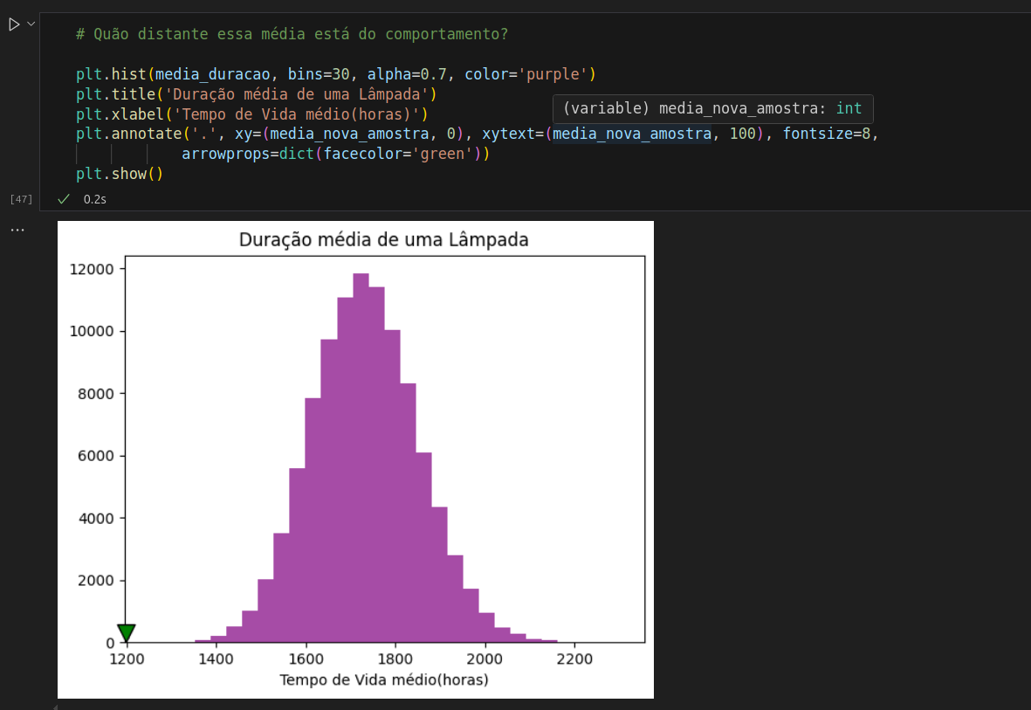The image size is (1031, 710).
Task: Open the run options chevron beside play
Action: click(x=31, y=24)
